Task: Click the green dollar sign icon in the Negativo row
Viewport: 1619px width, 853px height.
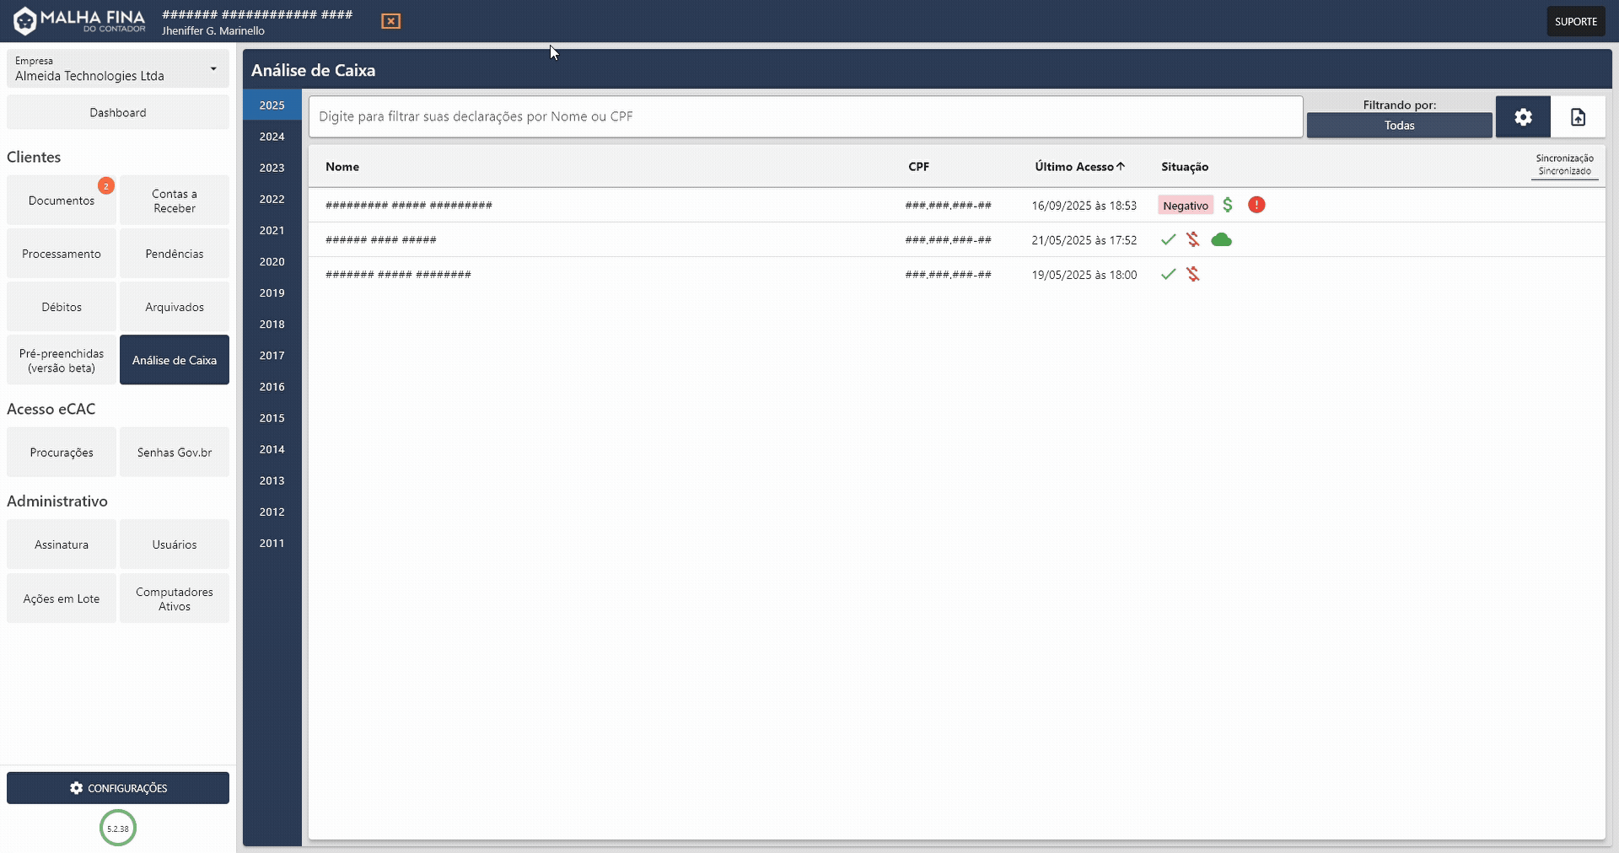Action: 1228,205
